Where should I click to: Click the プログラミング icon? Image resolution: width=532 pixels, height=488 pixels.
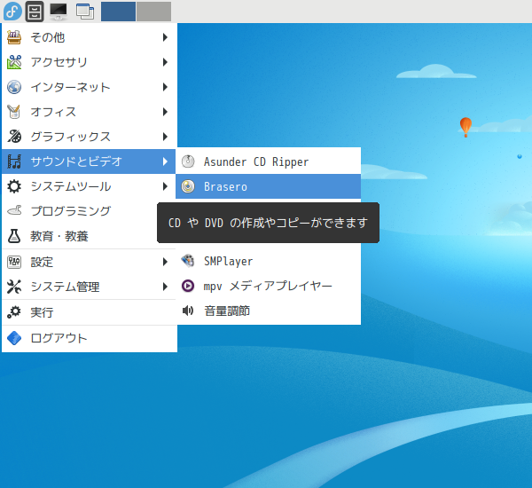pos(14,211)
